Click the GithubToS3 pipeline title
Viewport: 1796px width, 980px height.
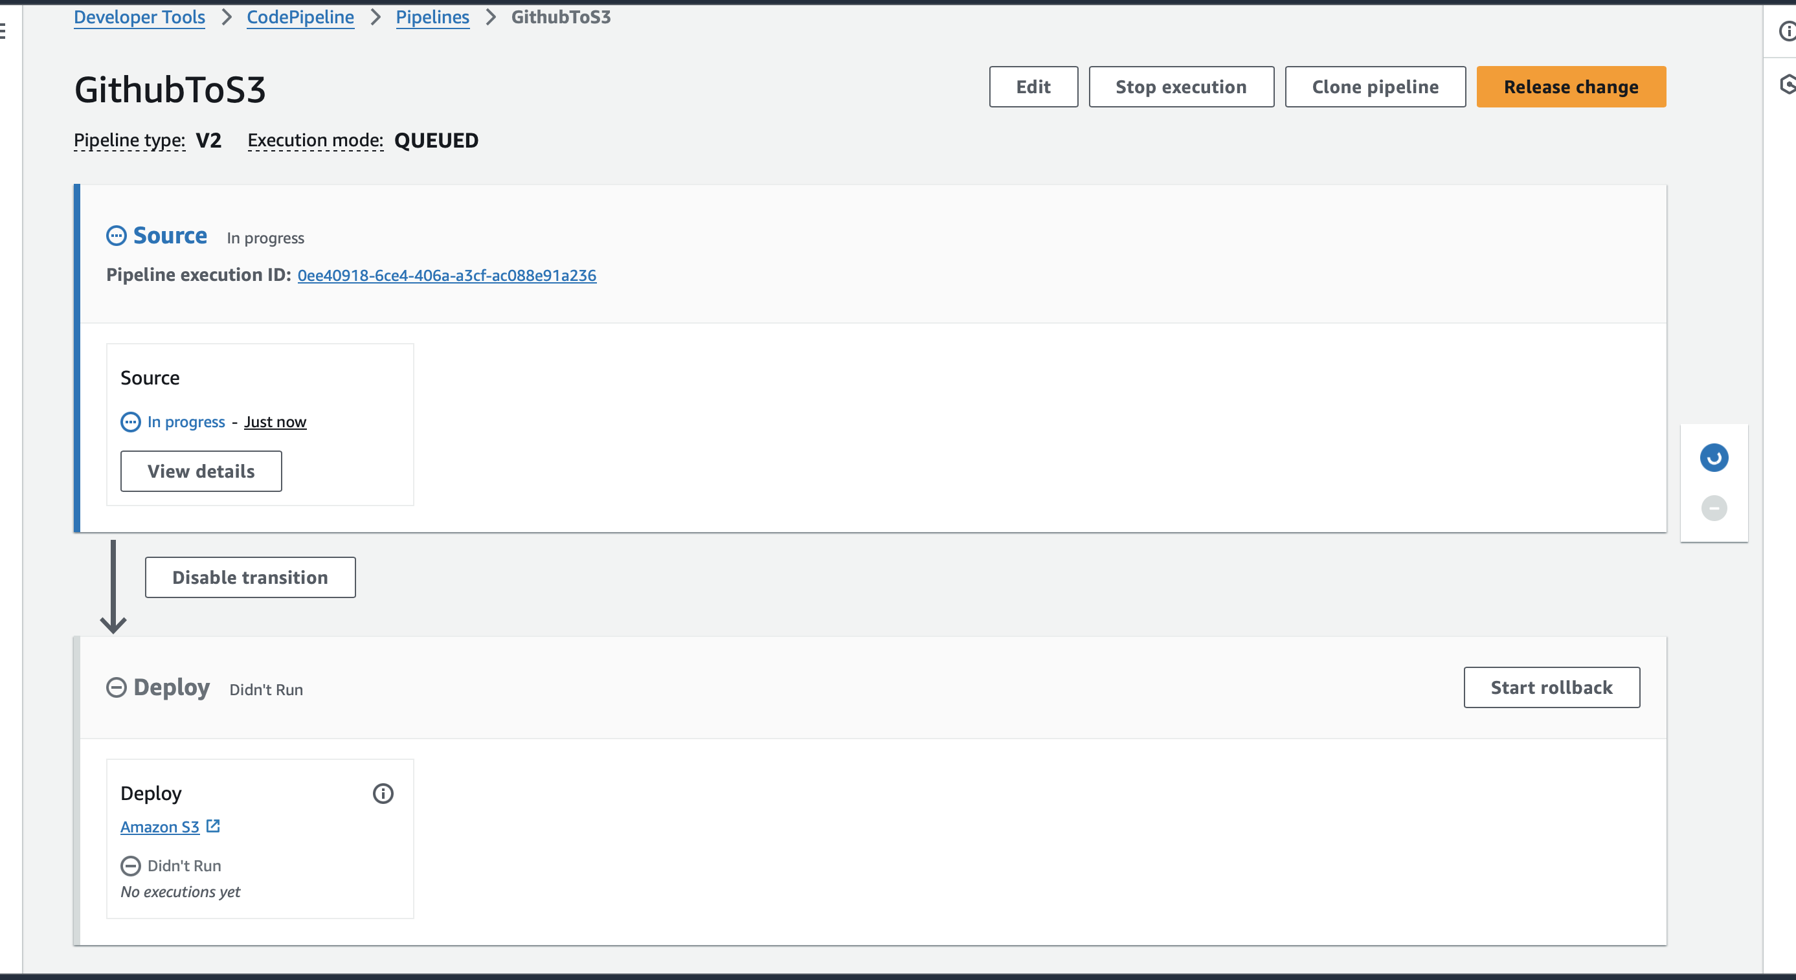pyautogui.click(x=170, y=91)
